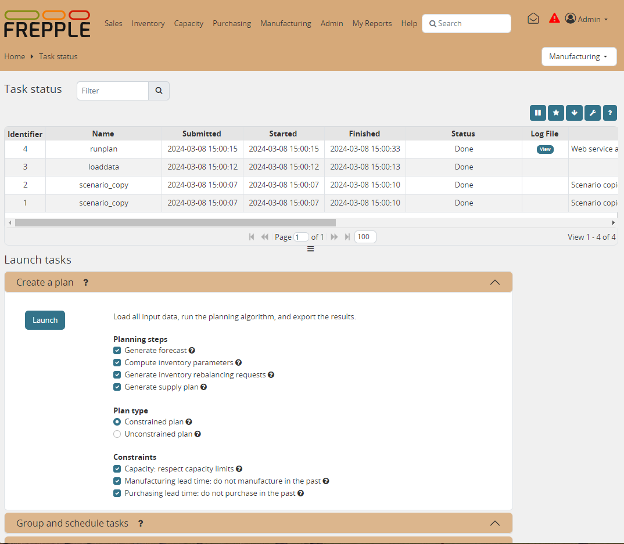
Task: Click the inbox messages envelope icon
Action: click(533, 19)
